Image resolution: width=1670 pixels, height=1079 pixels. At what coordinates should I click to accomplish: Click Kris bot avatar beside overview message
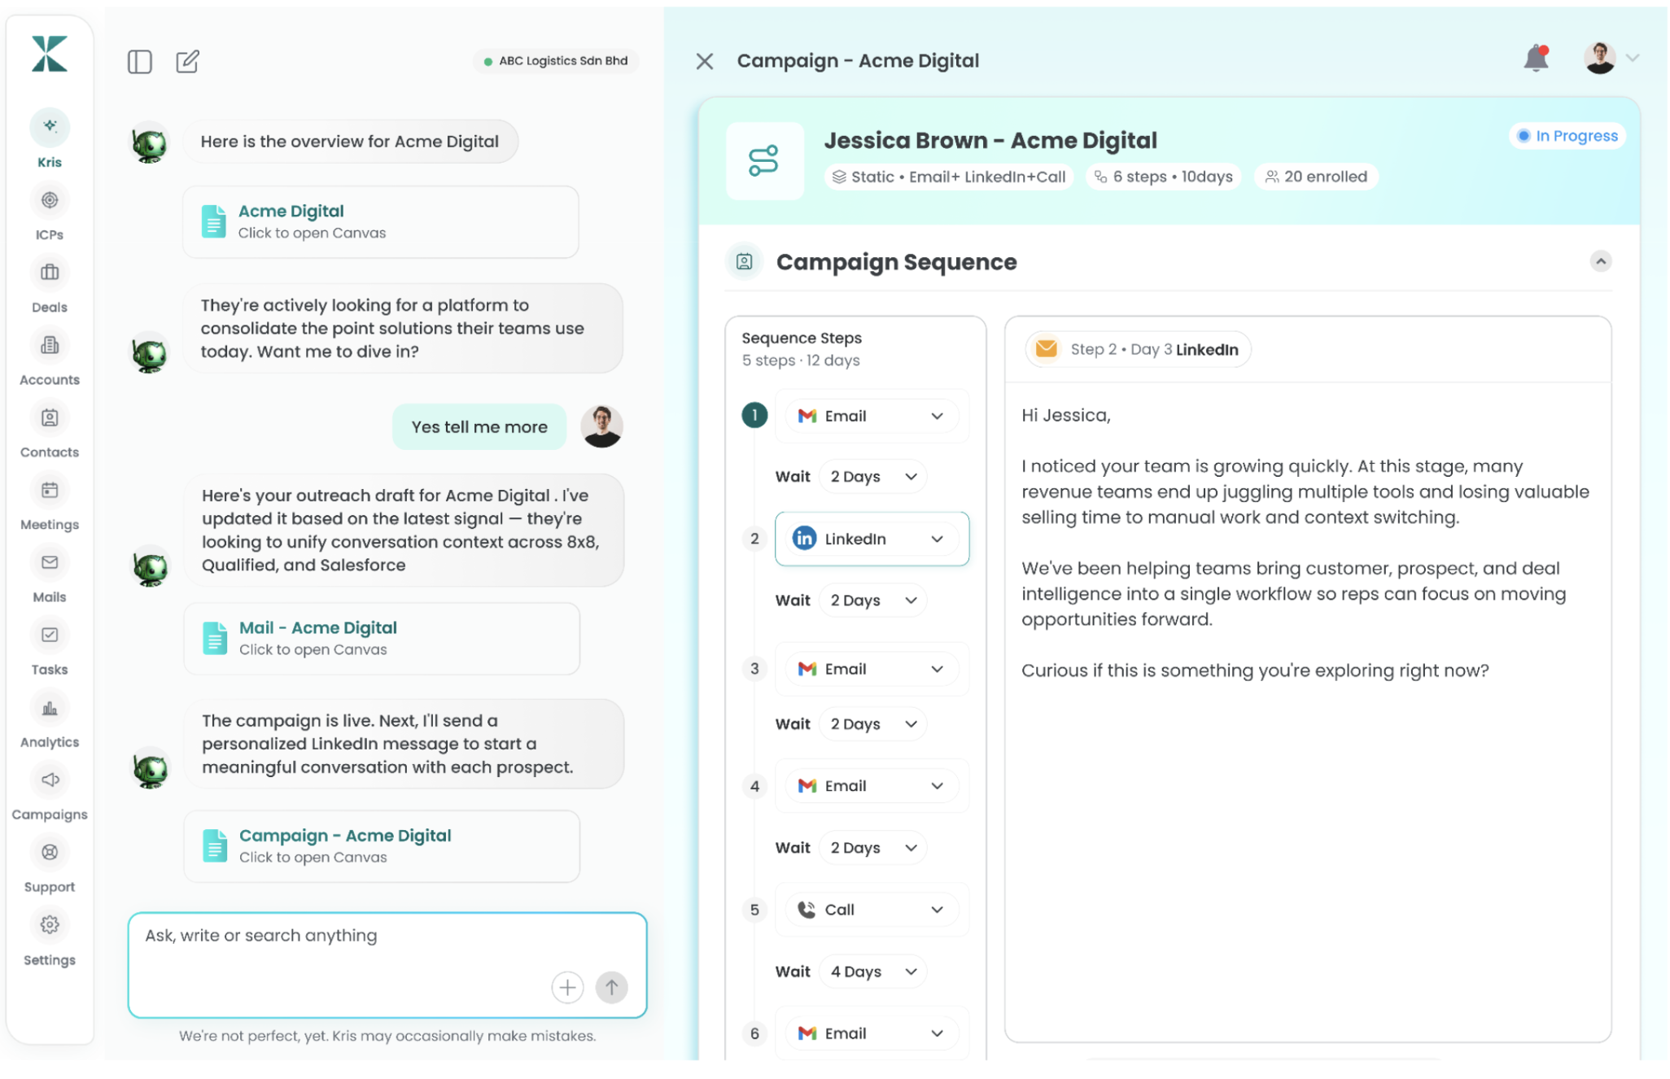pyautogui.click(x=150, y=144)
